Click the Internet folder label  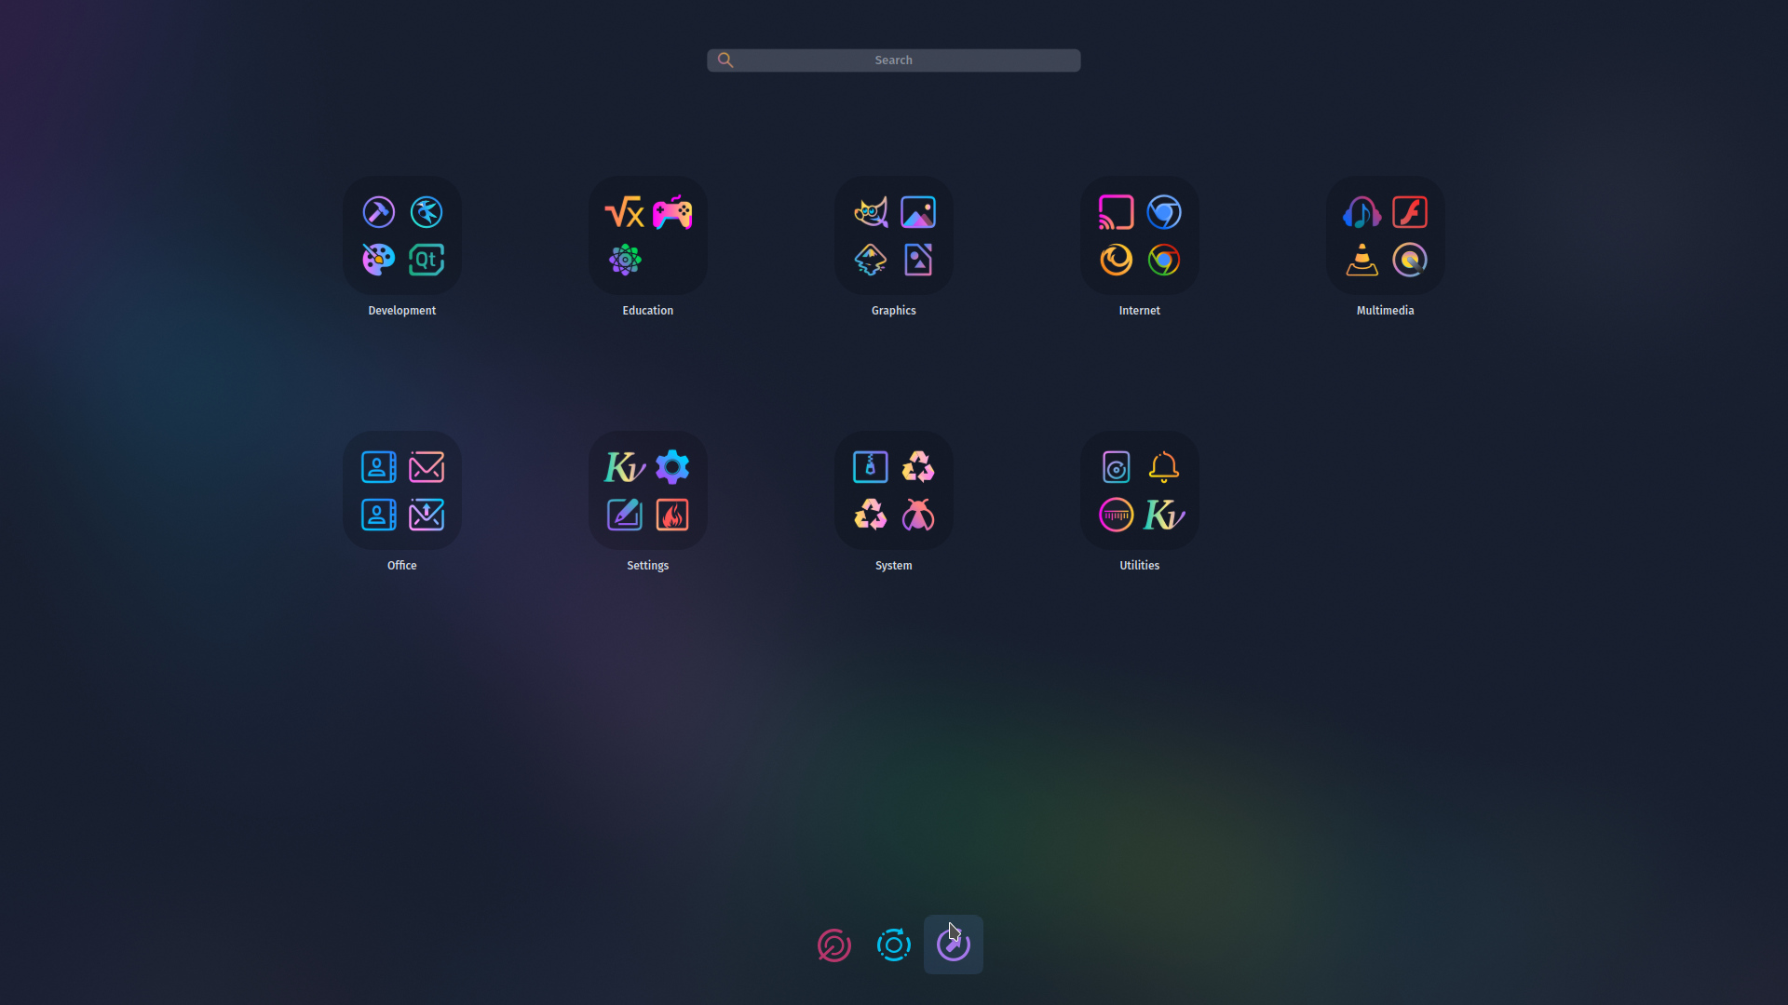coord(1139,311)
